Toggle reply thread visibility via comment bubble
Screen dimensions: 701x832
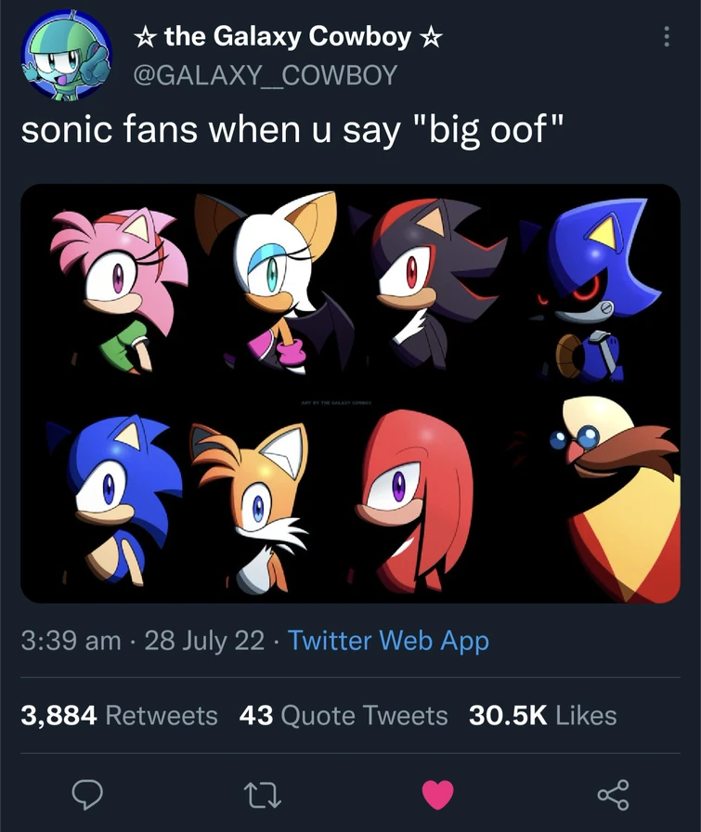coord(88,796)
